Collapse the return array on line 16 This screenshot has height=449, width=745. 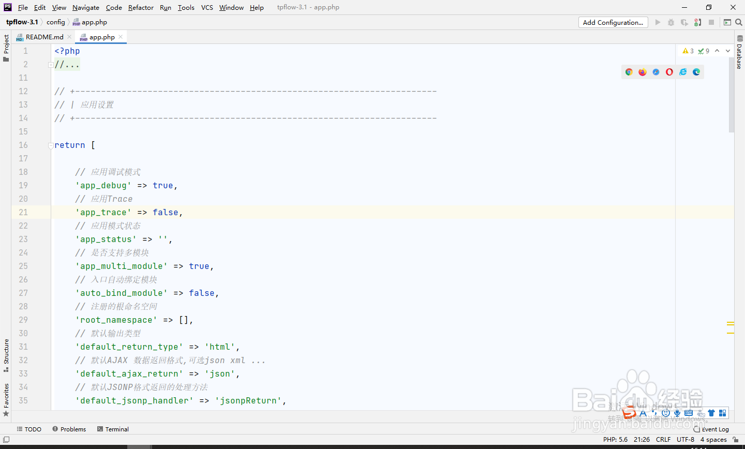click(51, 145)
